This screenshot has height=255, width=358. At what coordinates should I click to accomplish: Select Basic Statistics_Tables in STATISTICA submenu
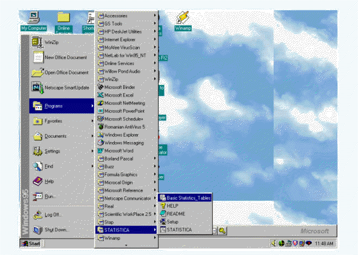189,198
